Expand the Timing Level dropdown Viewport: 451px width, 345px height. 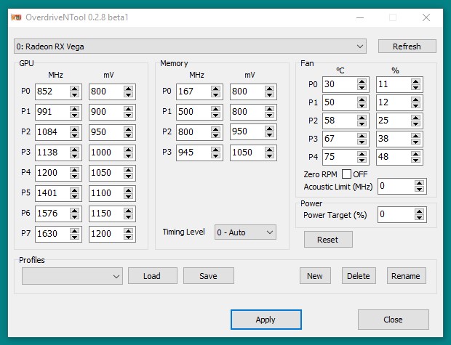246,232
